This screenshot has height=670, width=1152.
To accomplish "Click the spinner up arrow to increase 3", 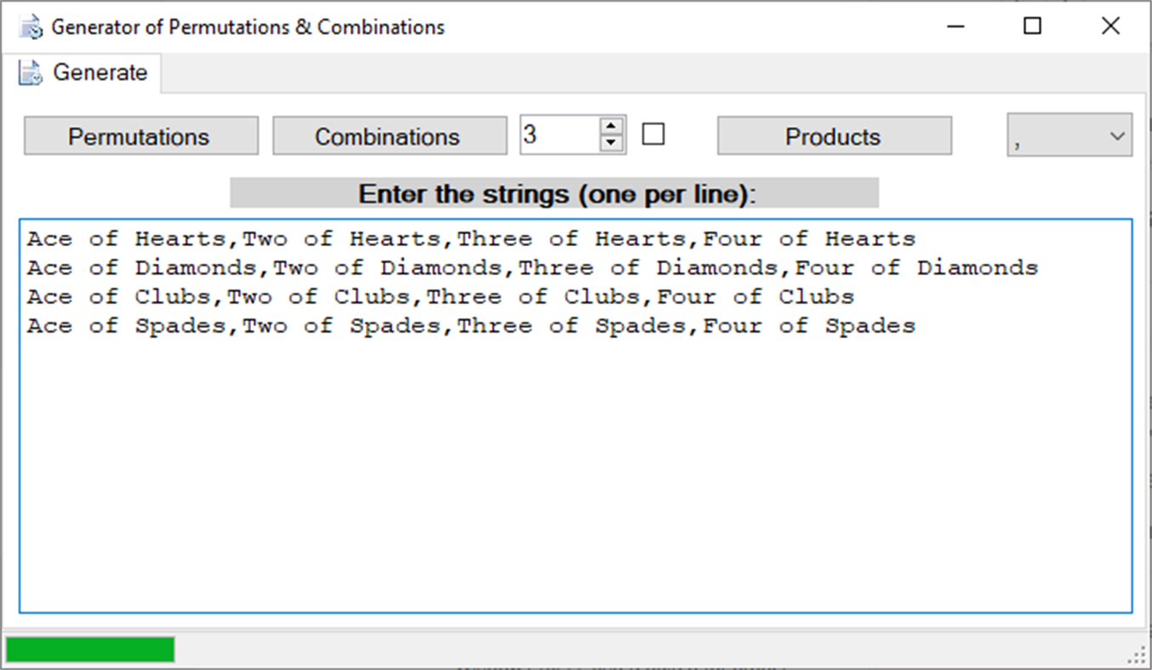I will point(611,126).
